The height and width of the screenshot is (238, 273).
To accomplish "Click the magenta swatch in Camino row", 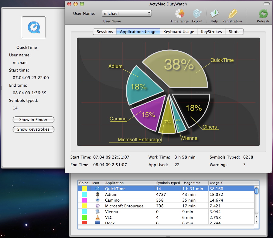I will 84,200.
